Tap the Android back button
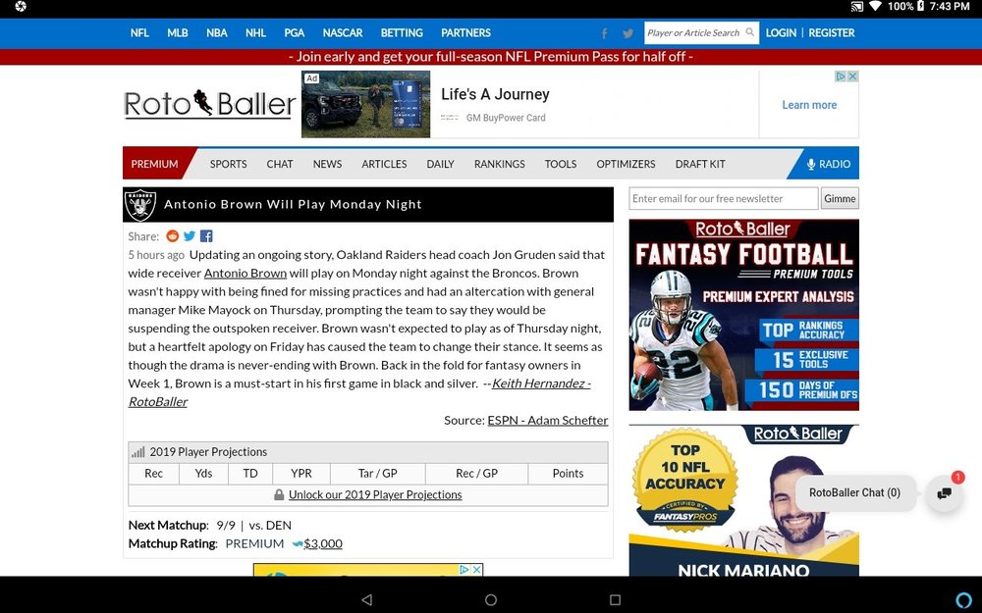 [x=367, y=600]
